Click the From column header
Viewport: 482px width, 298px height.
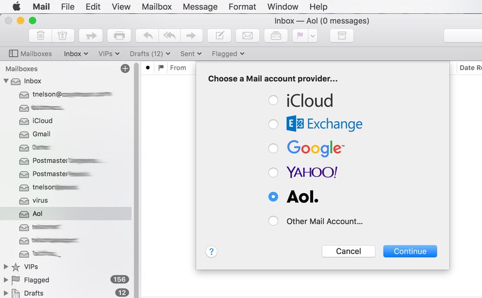point(178,68)
